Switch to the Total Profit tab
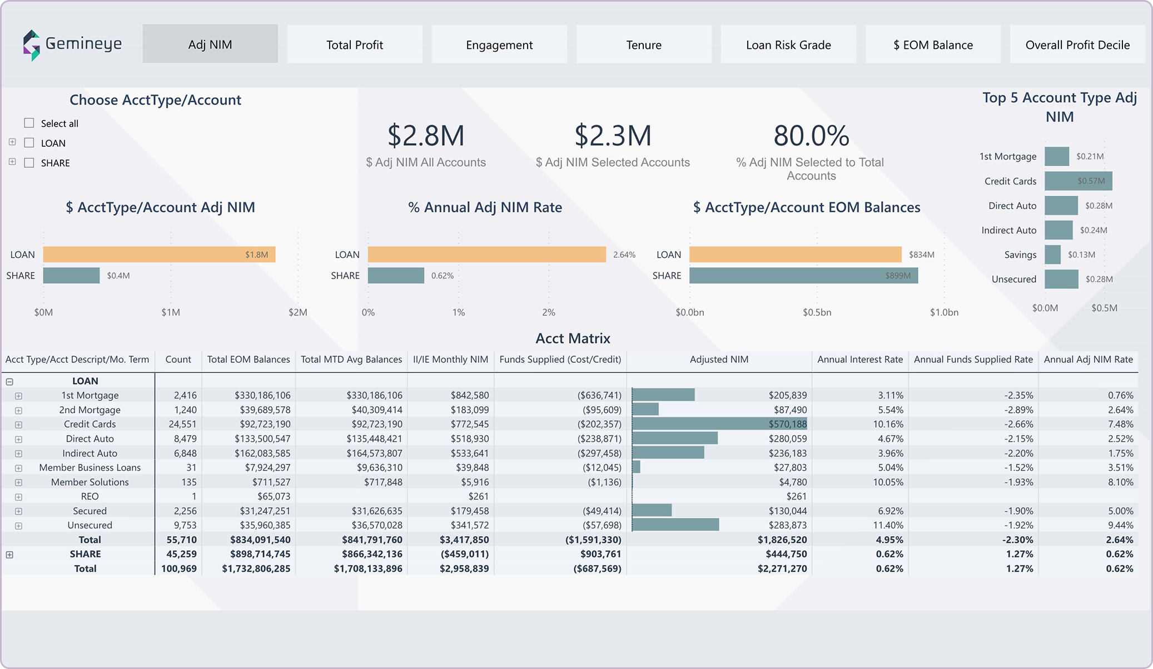Viewport: 1153px width, 669px height. point(354,44)
